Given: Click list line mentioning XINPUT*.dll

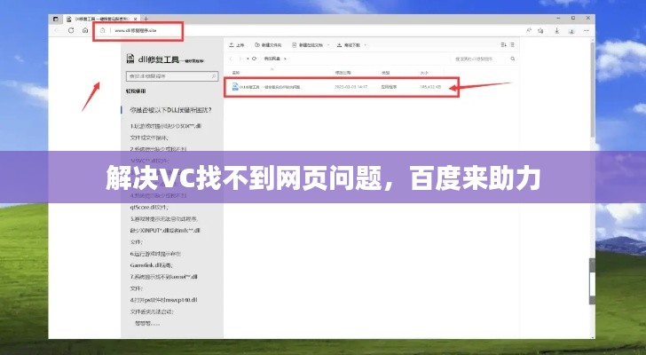Looking at the screenshot, I should [x=165, y=230].
